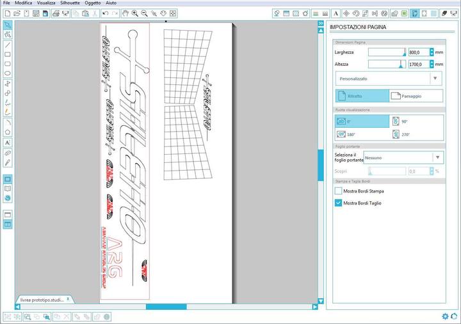Click the Zoom Out magnifier icon
Image resolution: width=461 pixels, height=324 pixels.
[x=144, y=13]
